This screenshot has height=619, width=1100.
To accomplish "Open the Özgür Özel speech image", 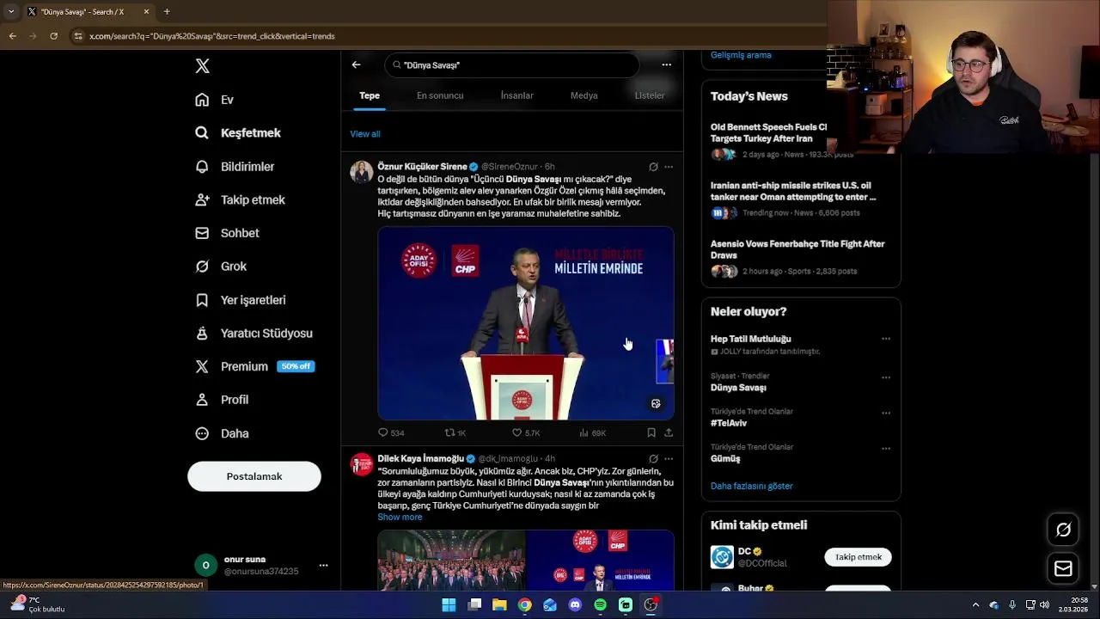I will (526, 323).
